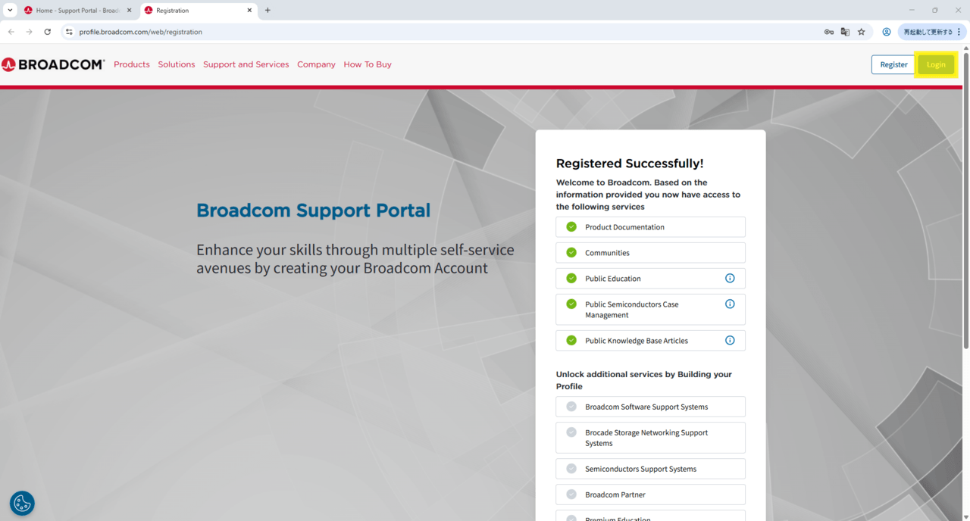Screen dimensions: 970x521
Task: Select Broadcom Software Support Systems
Action: pyautogui.click(x=650, y=407)
